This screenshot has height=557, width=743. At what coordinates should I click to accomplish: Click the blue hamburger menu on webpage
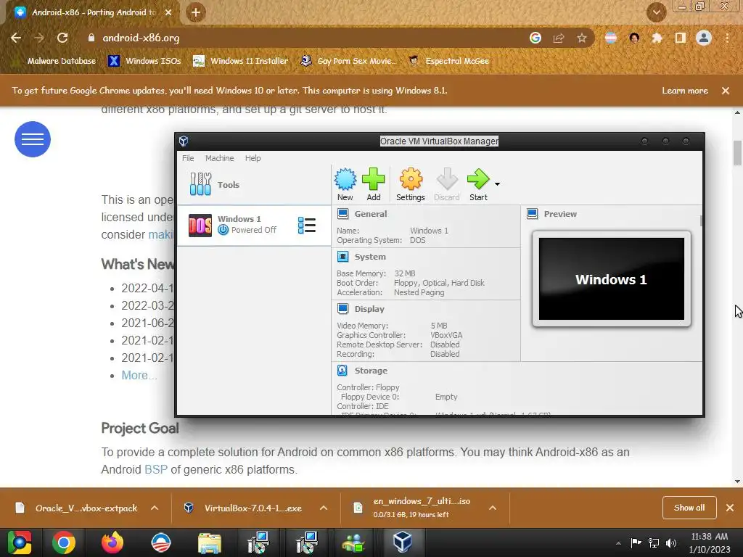[32, 139]
